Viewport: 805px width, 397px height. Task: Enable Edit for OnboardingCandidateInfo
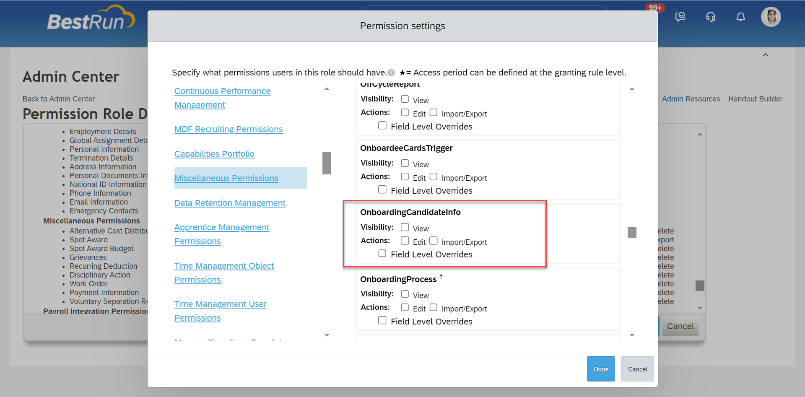click(405, 241)
